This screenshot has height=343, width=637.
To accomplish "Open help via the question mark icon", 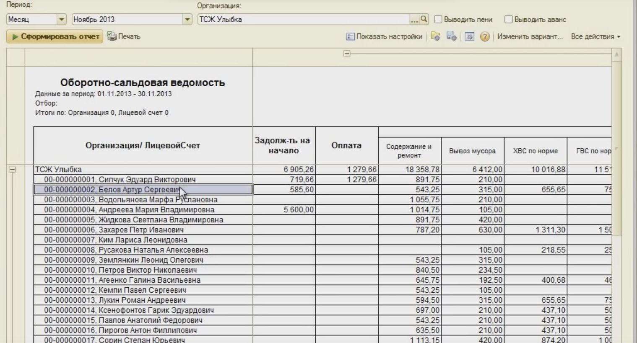I will tap(485, 36).
